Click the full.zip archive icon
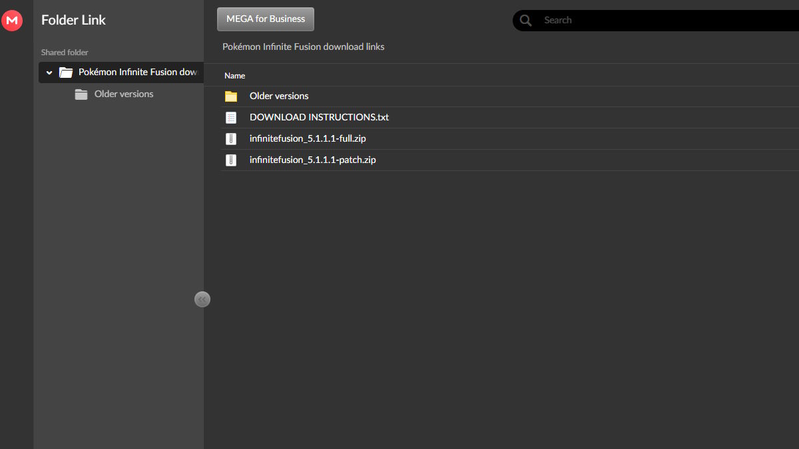Screen dimensions: 799x449 coord(231,139)
